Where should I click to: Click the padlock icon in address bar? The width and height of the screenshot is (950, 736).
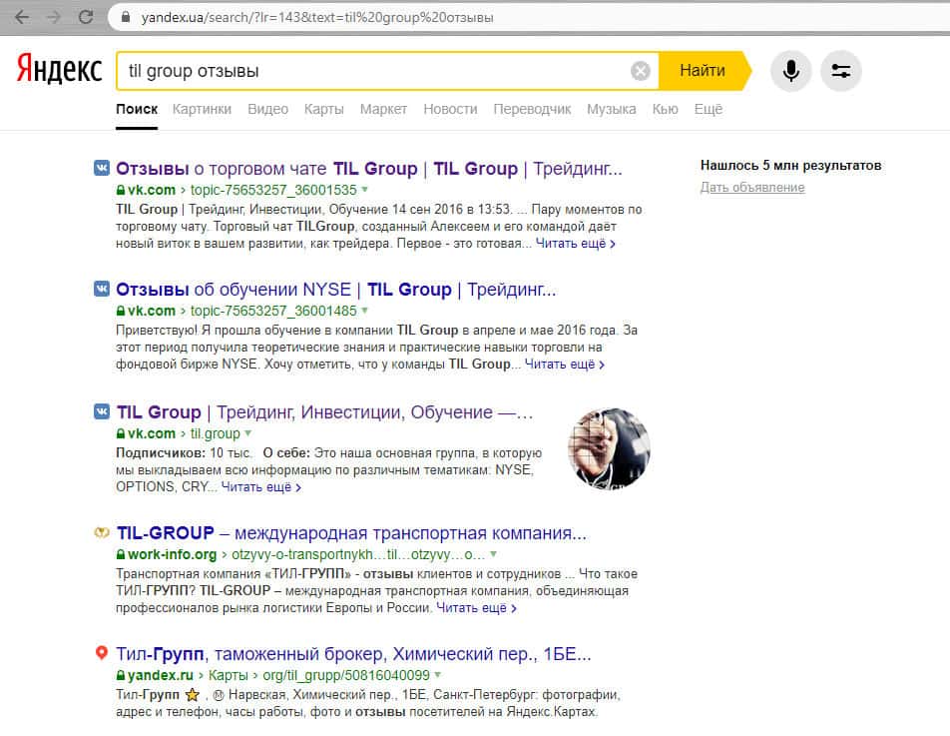[126, 17]
